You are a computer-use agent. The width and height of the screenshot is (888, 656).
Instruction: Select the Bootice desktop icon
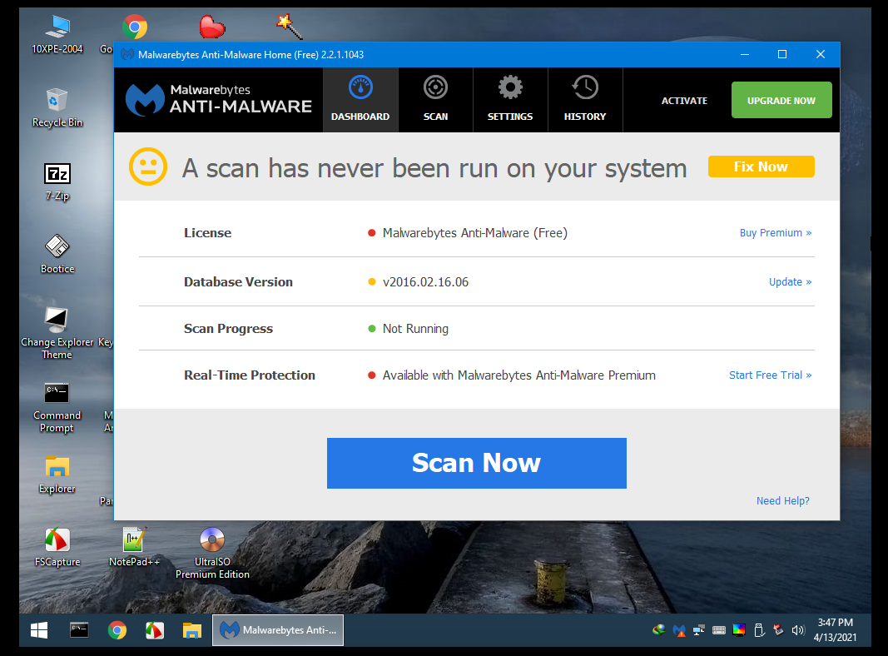point(57,255)
